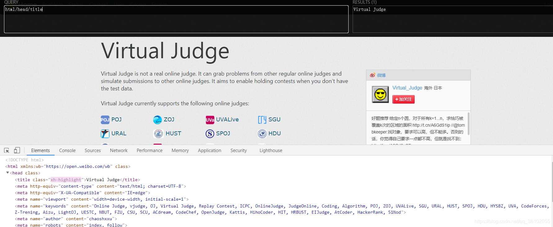Click the URAL judge icon

click(105, 133)
